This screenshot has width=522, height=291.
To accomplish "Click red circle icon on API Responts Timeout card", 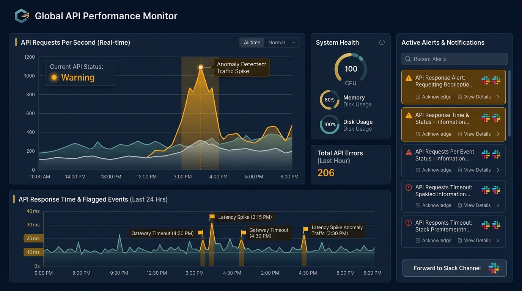I will click(409, 223).
